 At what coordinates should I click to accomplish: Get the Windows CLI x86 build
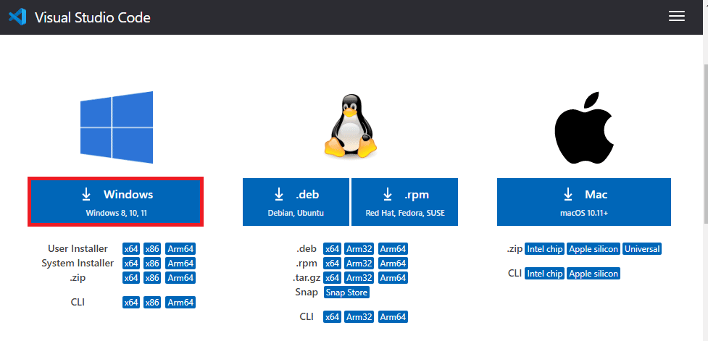coord(152,303)
